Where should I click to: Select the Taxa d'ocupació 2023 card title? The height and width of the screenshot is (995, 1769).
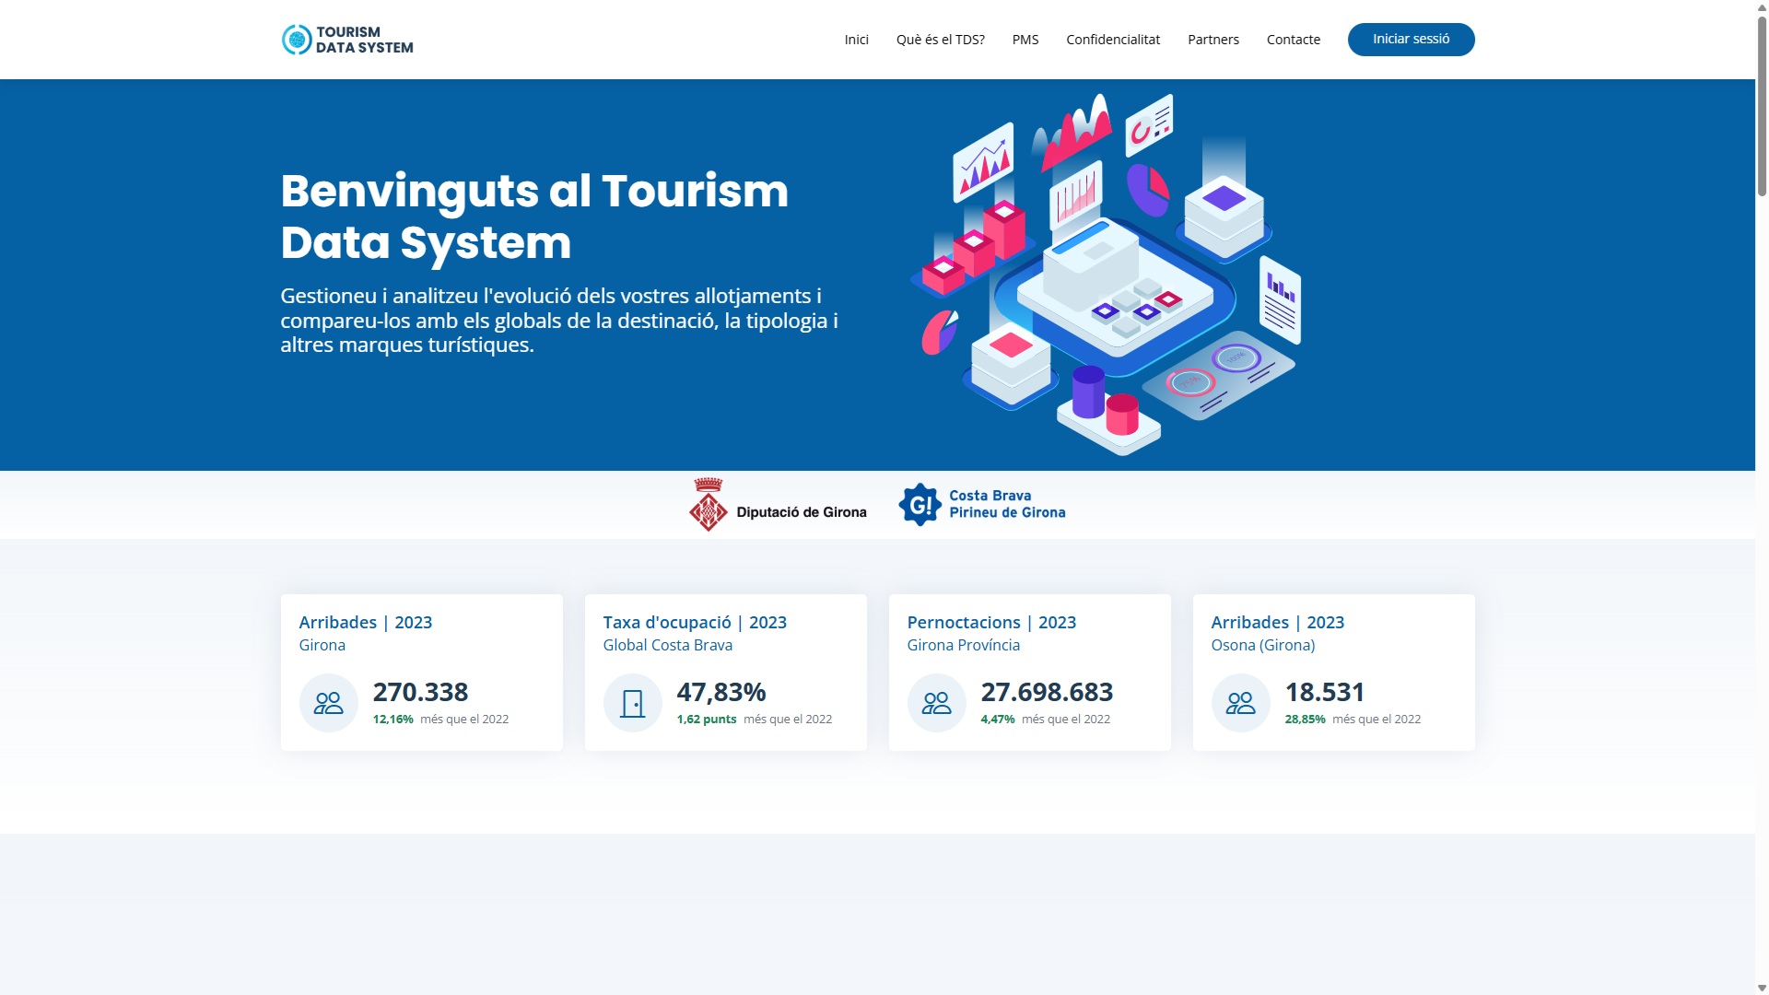(x=694, y=623)
